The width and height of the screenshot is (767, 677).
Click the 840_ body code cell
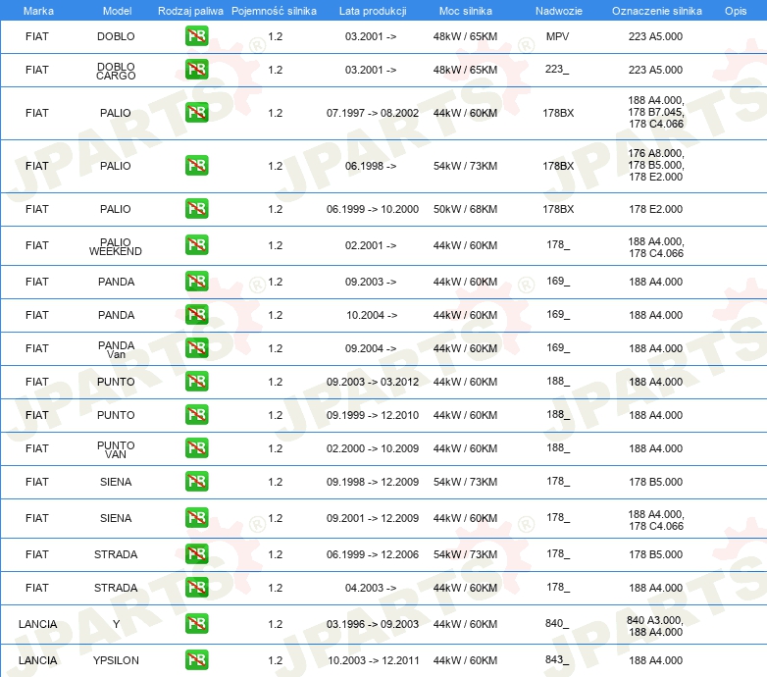pos(557,624)
